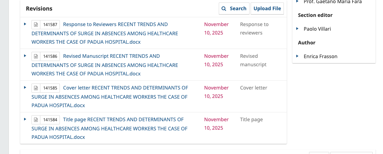Select the file ID 141587 badge

point(50,25)
